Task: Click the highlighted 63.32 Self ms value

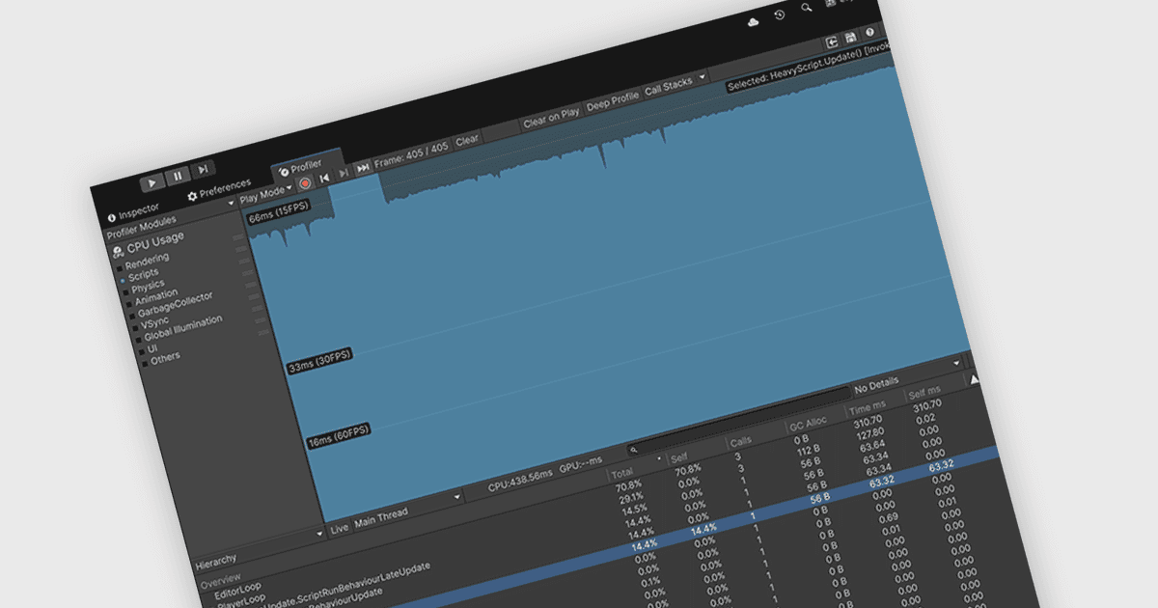Action: (x=941, y=466)
